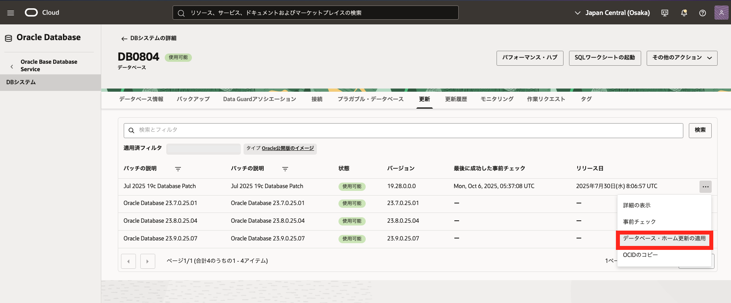Viewport: 731px width, 303px height.
Task: Open the hamburger navigation menu
Action: [11, 13]
